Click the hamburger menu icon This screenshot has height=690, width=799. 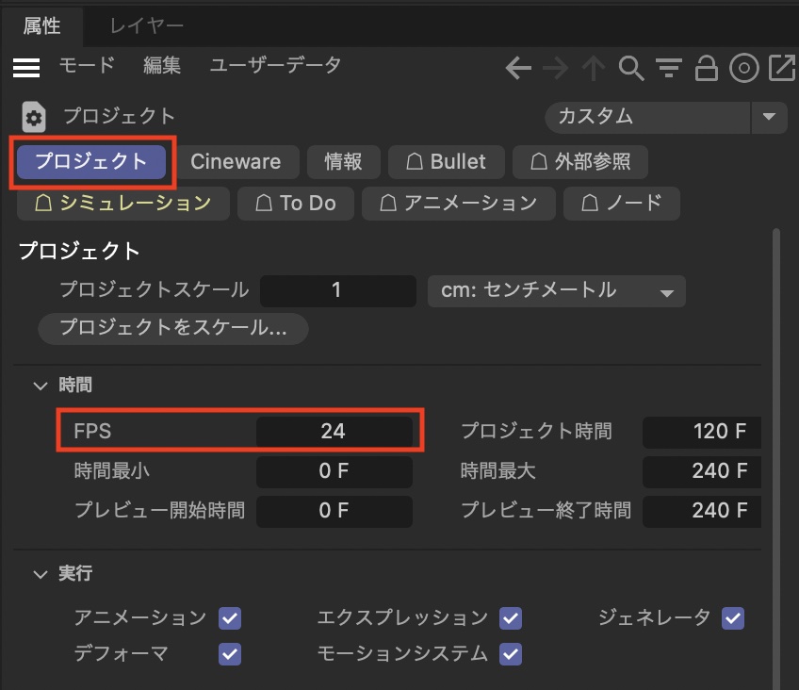pos(26,67)
